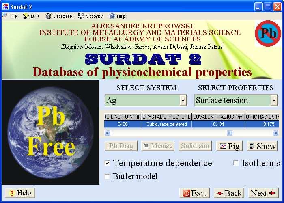The width and height of the screenshot is (284, 203).
Task: Open the File menu
Action: coord(13,16)
